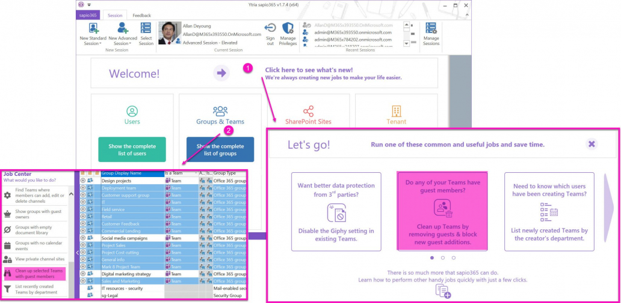Screen dimensions: 621x303
Task: Toggle the row marker for Digital marketing strategy
Action: point(83,274)
